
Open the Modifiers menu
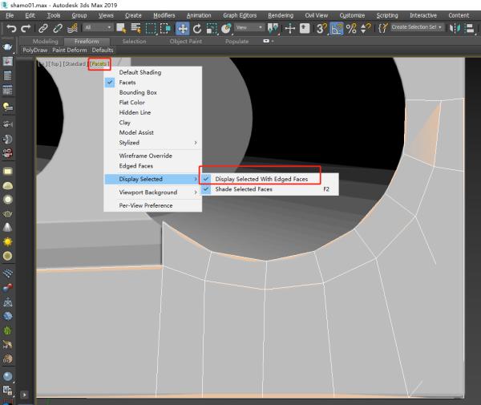(164, 15)
